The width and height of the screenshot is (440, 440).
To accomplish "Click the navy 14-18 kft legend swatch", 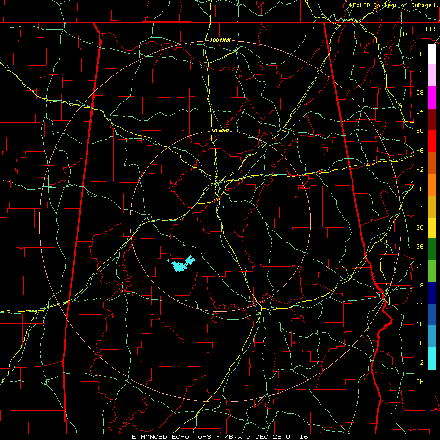I will pos(432,293).
